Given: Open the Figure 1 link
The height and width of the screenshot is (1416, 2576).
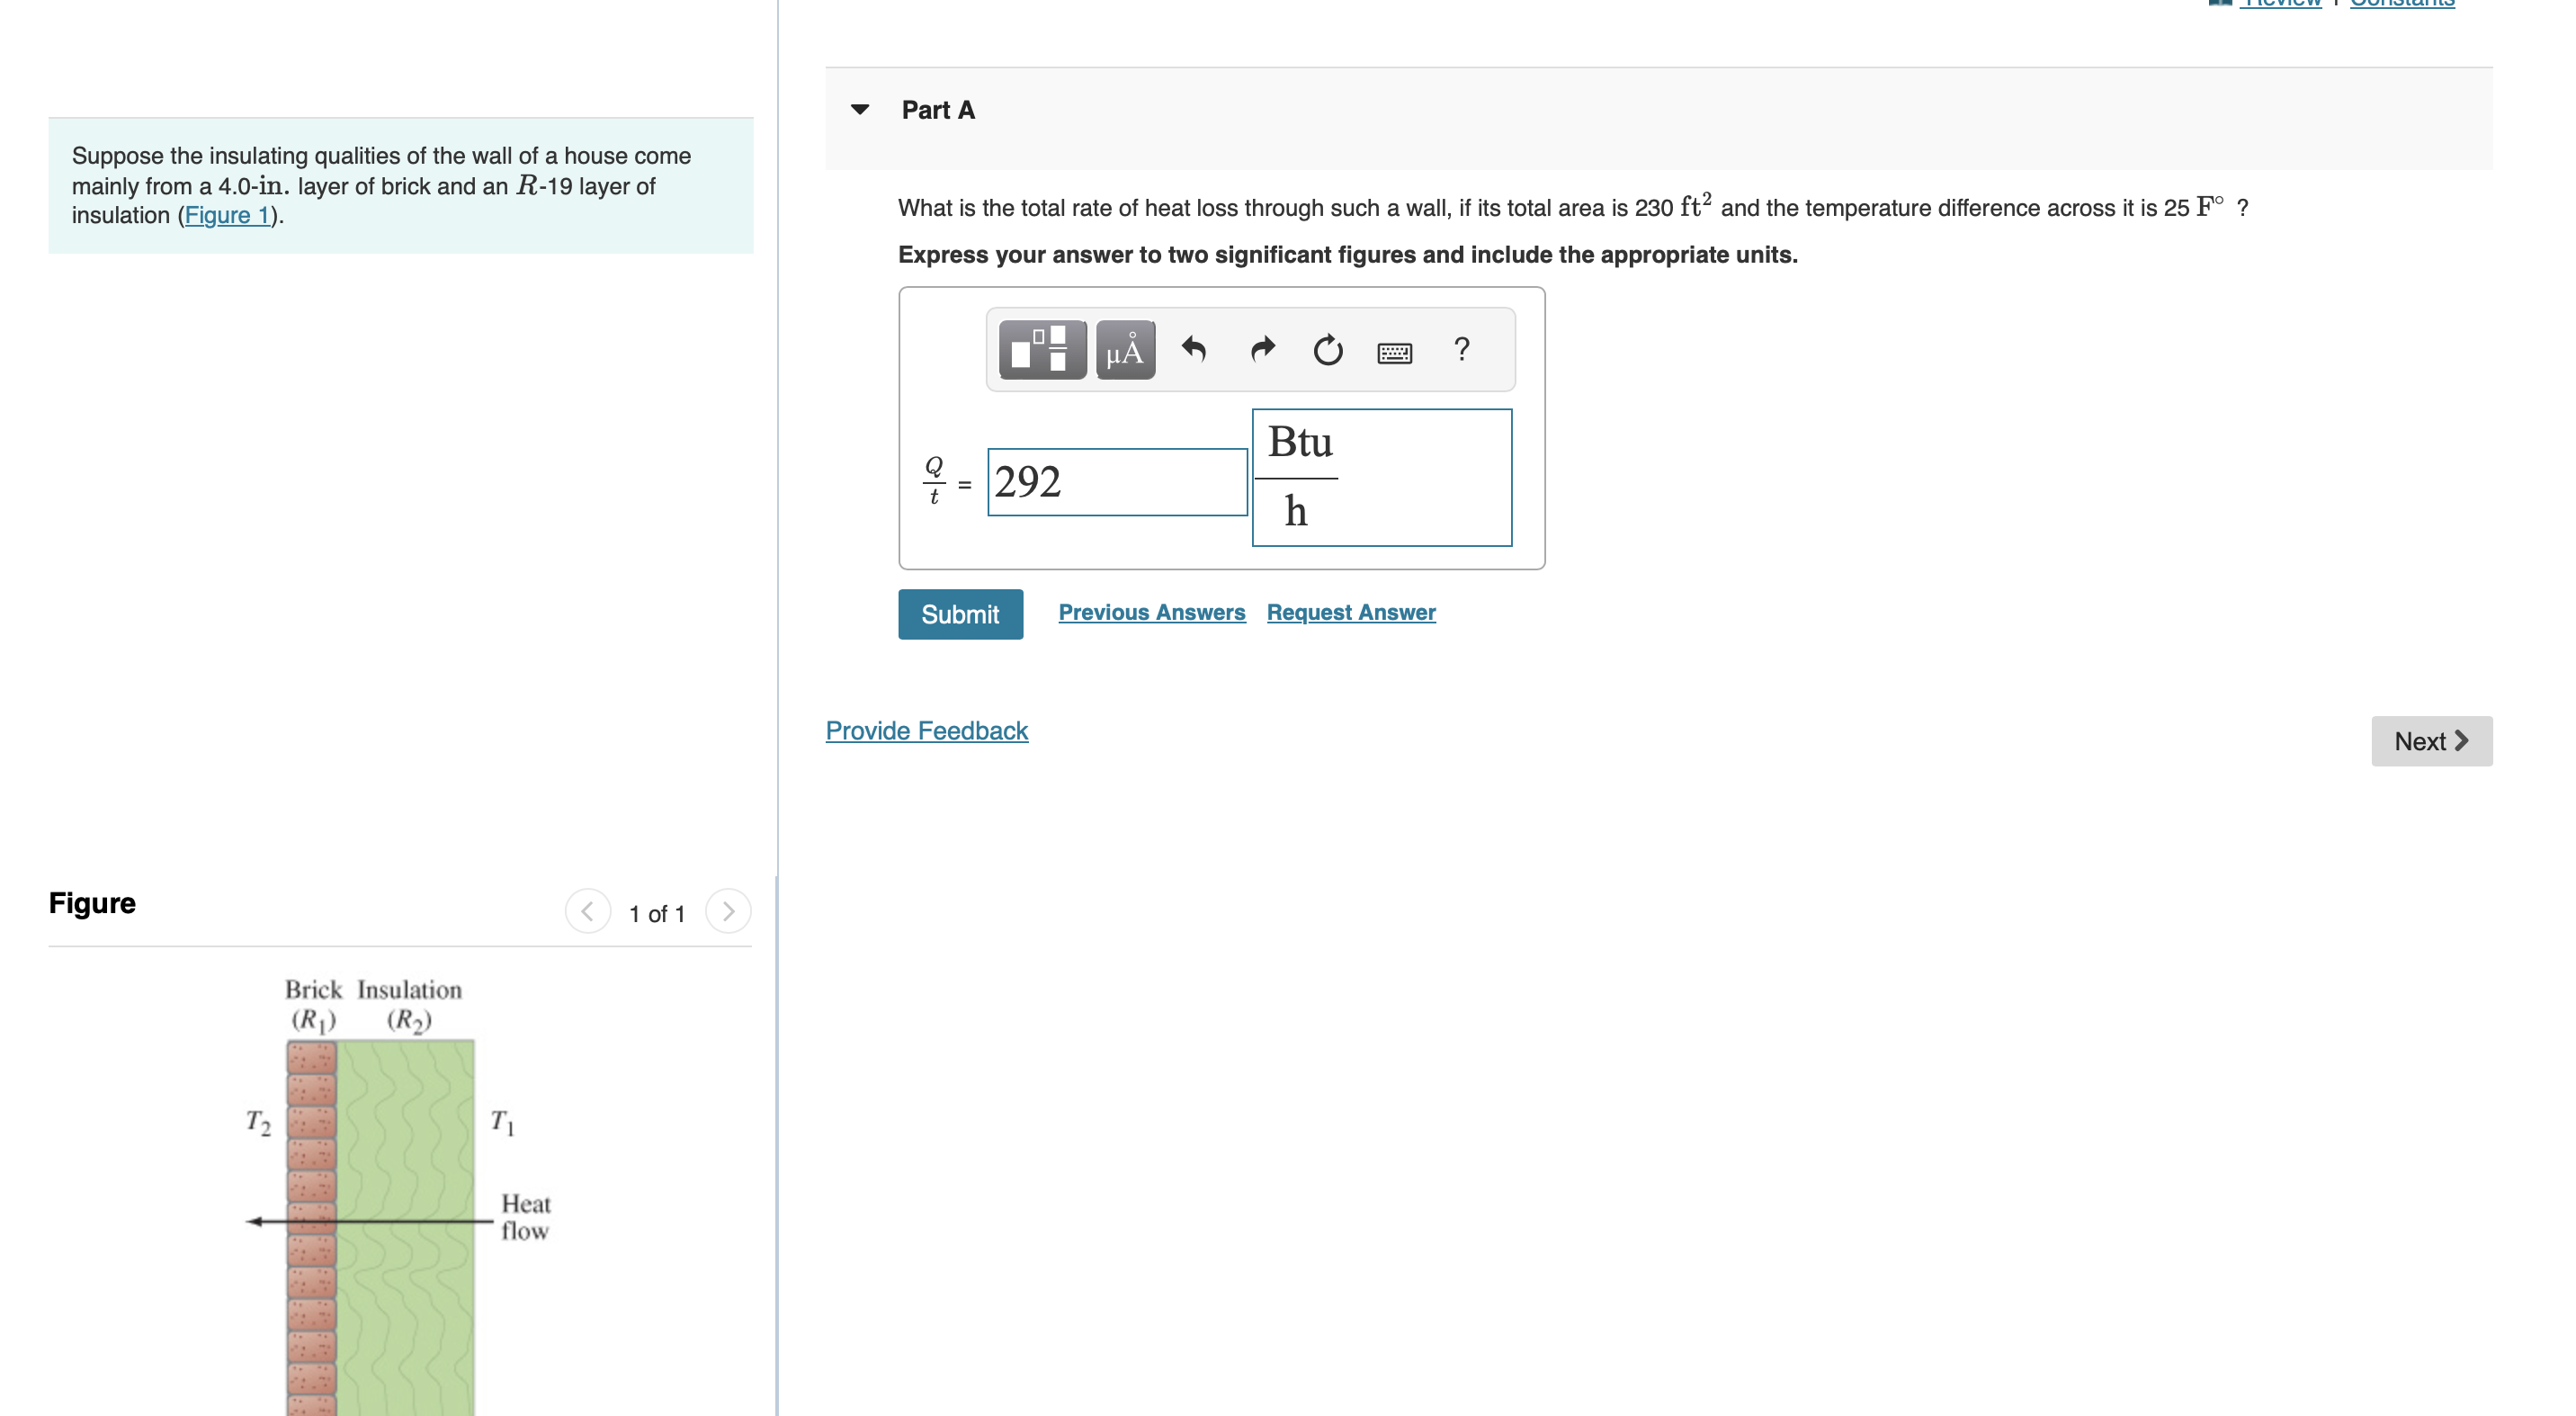Looking at the screenshot, I should coord(227,215).
